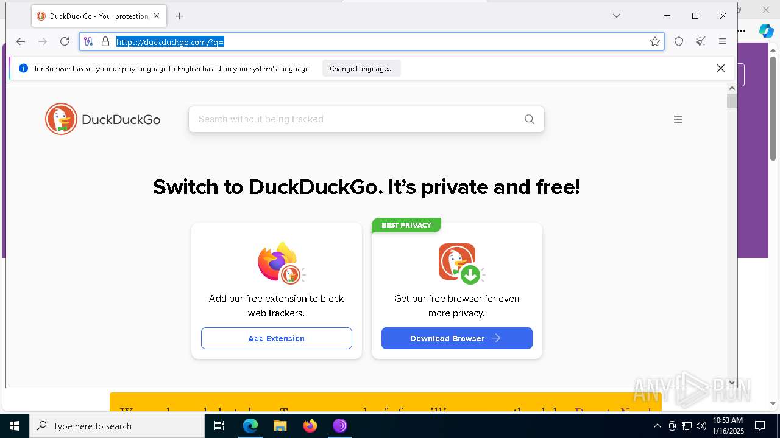This screenshot has width=780, height=438.
Task: Click the New Identity broom icon
Action: coord(701,41)
